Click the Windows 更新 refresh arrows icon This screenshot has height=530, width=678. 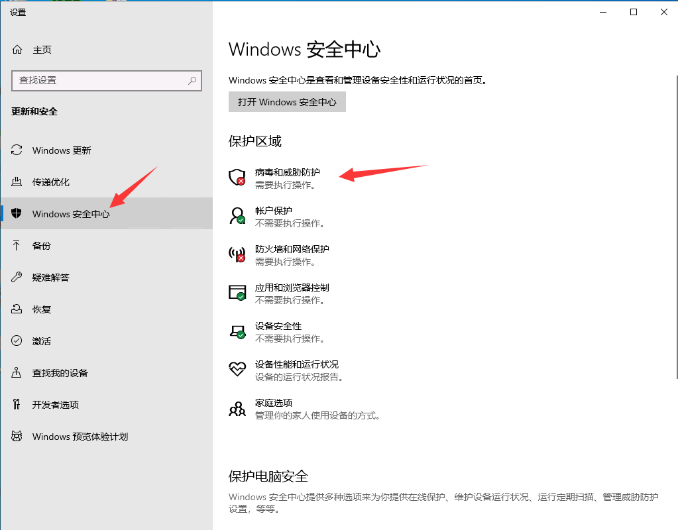(17, 150)
